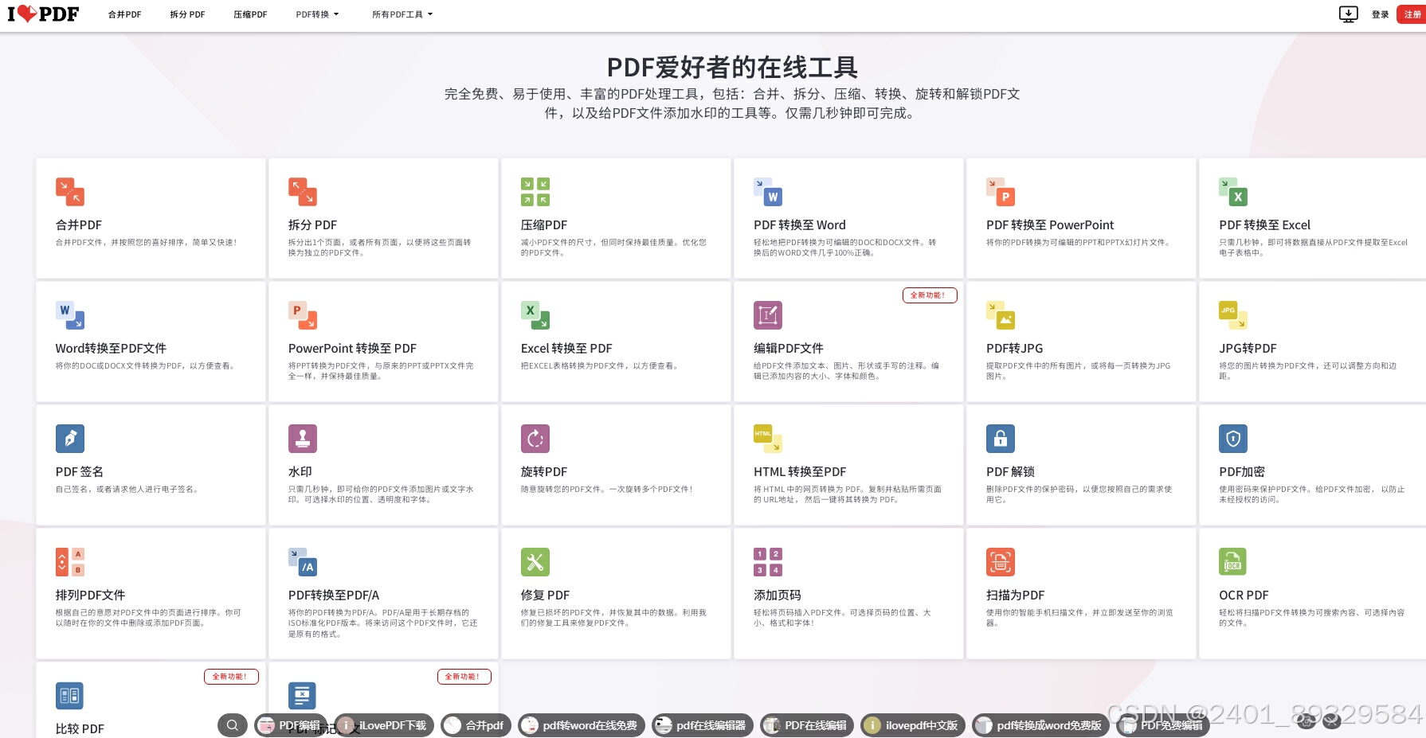This screenshot has height=738, width=1426.
Task: Open the 编辑PDF文件 tool icon
Action: (768, 315)
